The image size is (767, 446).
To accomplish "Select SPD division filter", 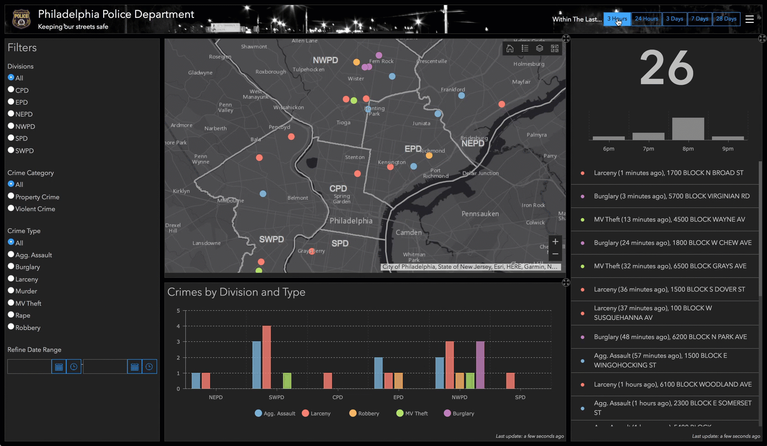I will pyautogui.click(x=11, y=138).
